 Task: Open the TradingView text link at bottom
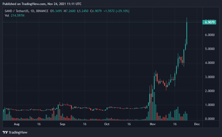point(17,132)
